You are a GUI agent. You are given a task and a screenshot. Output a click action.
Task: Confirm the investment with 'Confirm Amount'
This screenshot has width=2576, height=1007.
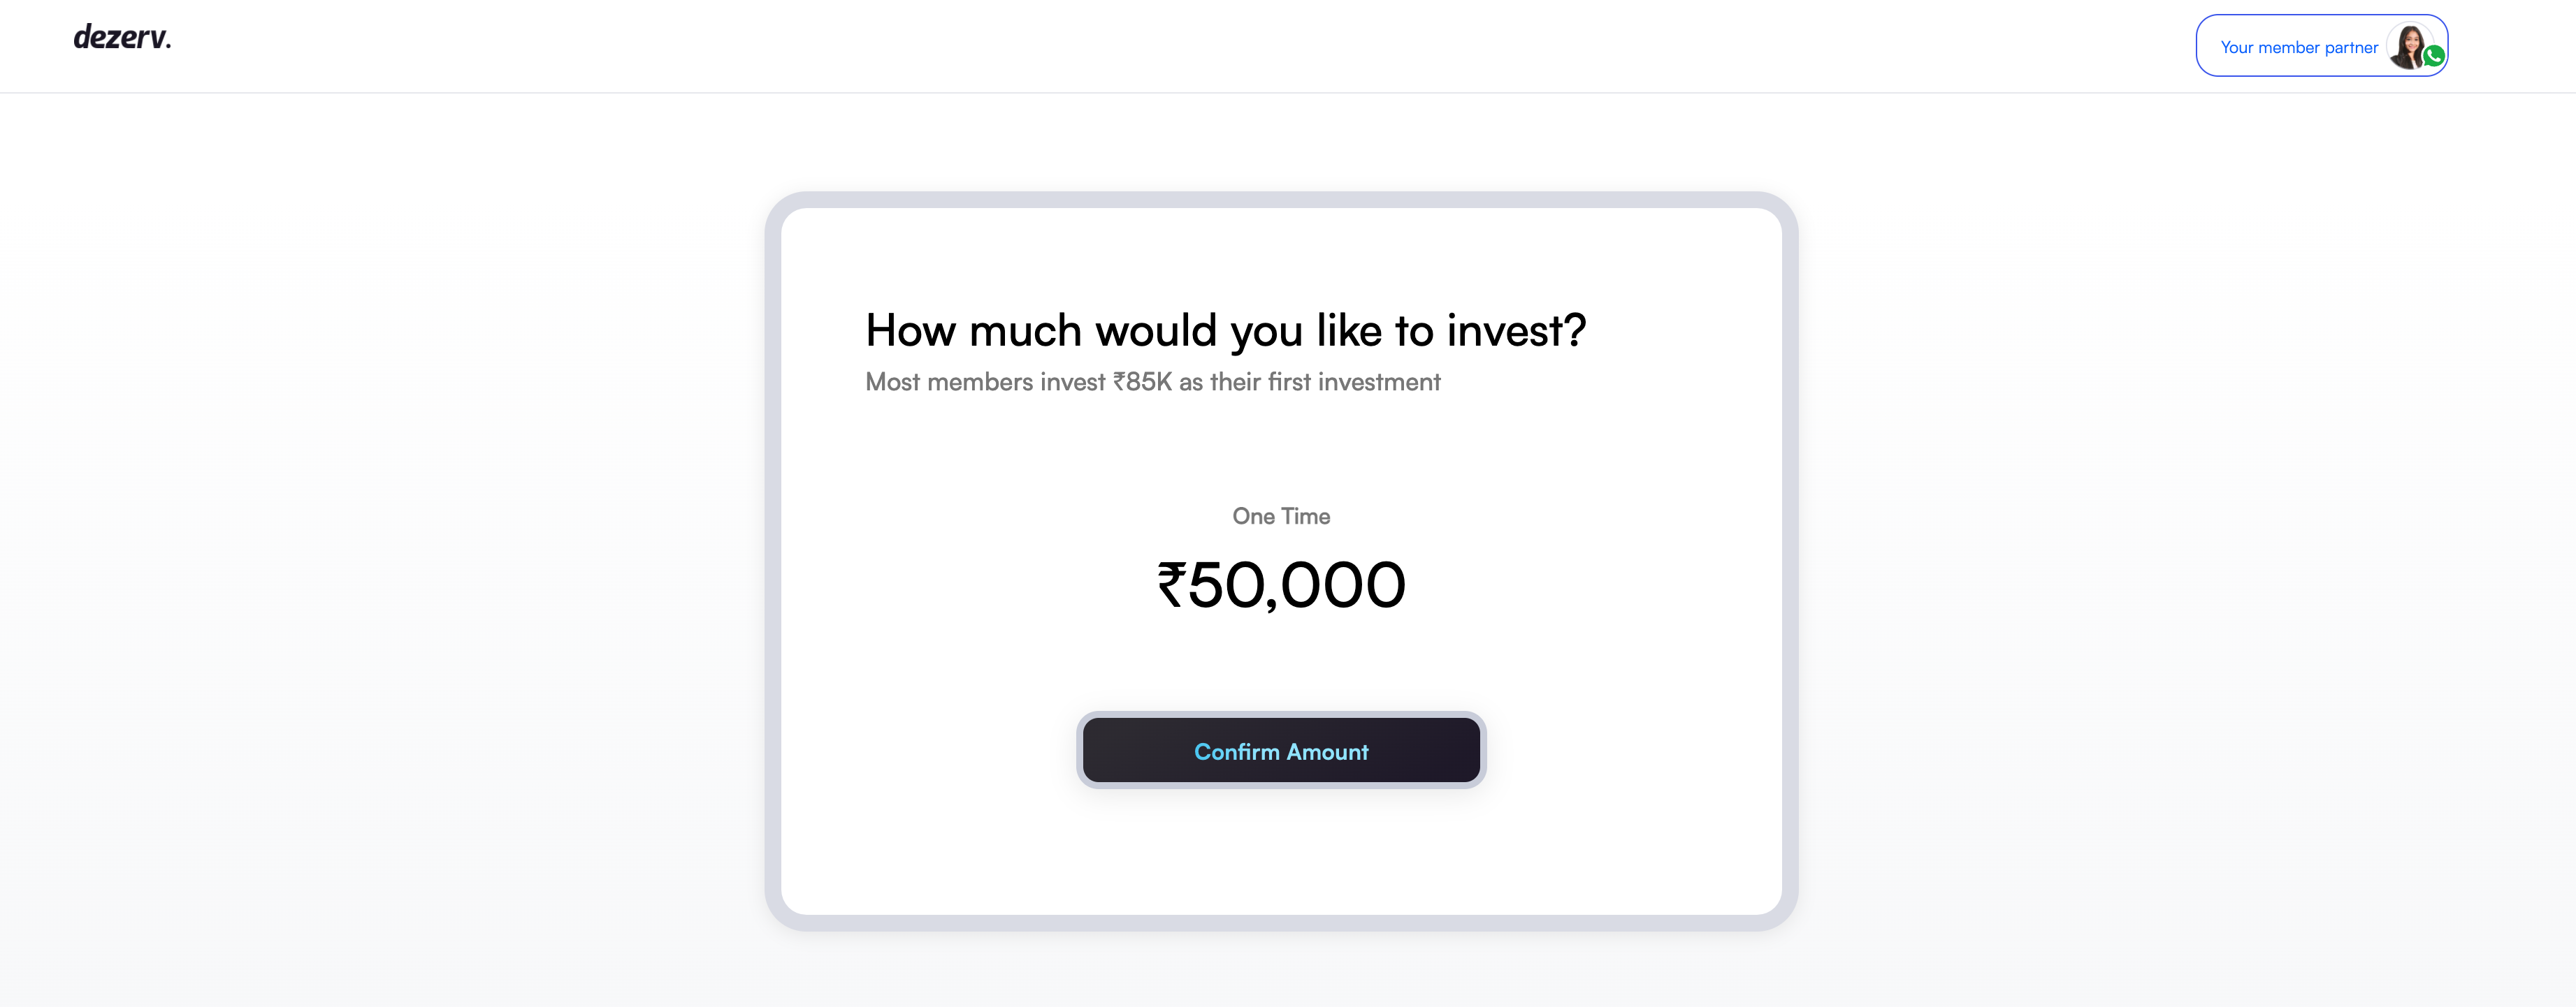point(1281,750)
